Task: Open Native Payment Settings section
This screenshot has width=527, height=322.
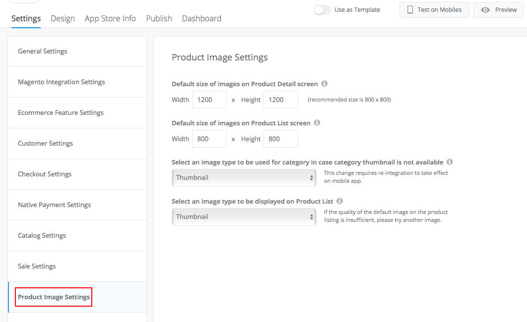Action: [x=54, y=205]
